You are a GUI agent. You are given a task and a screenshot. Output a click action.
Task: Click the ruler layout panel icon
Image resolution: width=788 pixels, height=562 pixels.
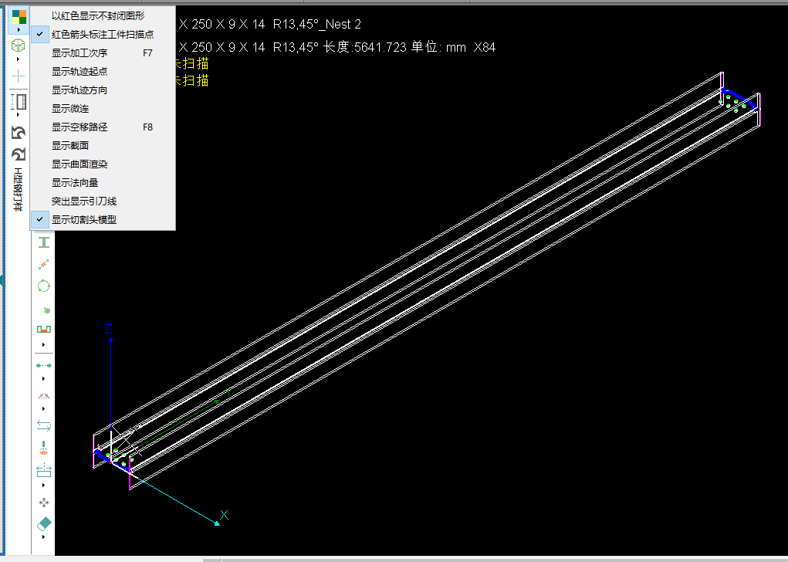19,102
